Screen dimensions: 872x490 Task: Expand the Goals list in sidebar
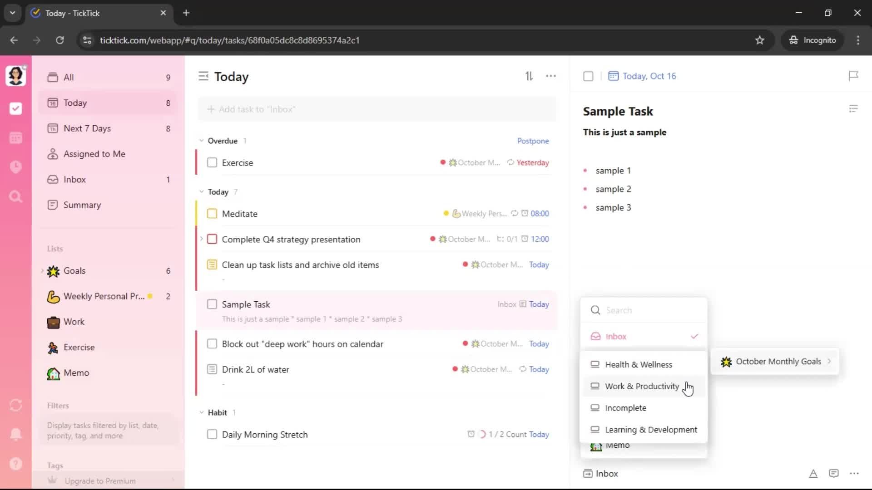42,271
